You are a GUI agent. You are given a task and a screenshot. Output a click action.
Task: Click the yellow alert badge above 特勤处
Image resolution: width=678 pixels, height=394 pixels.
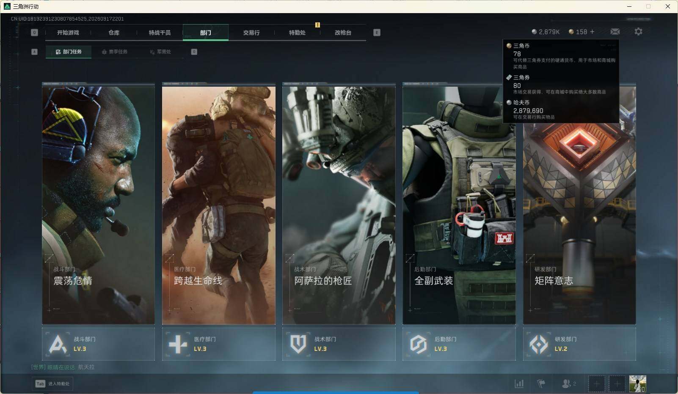tap(317, 25)
